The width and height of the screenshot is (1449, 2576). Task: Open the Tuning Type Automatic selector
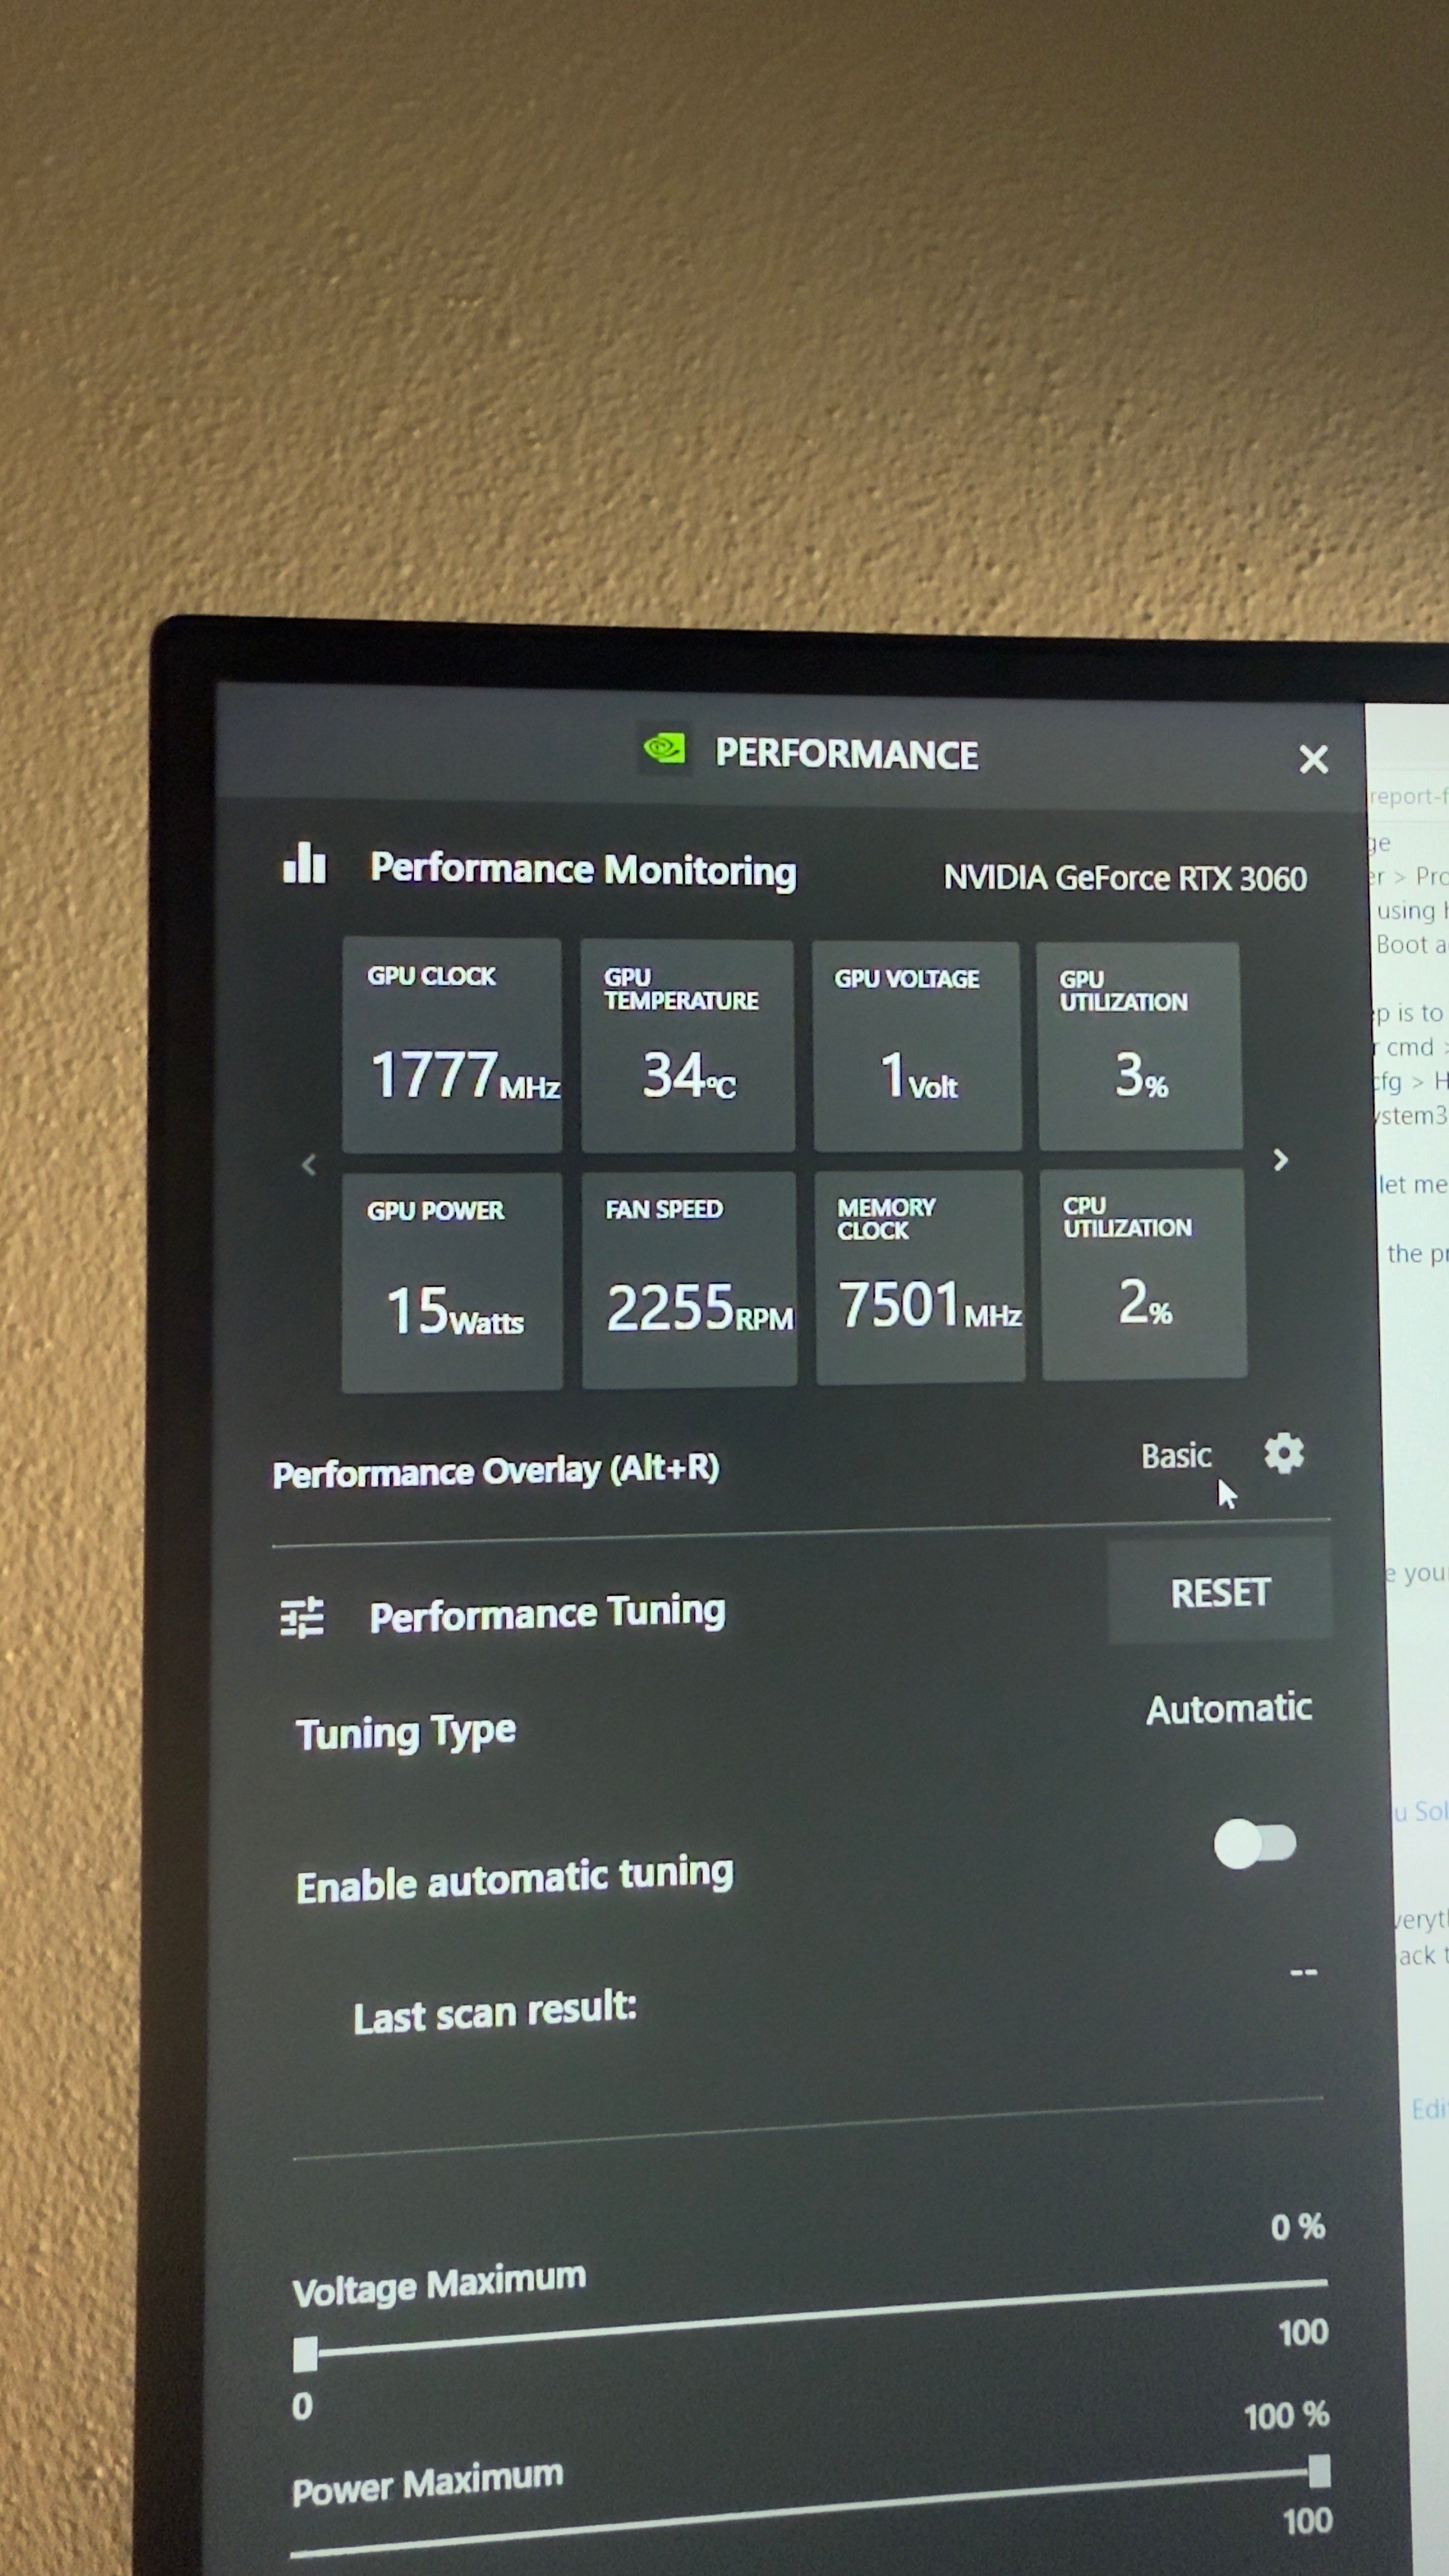coord(1228,1708)
